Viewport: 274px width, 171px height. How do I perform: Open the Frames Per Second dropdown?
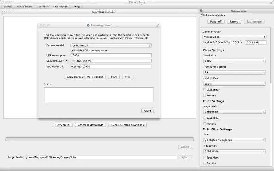point(234,72)
